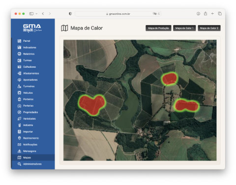Open Administradores in the sidebar

(33, 164)
